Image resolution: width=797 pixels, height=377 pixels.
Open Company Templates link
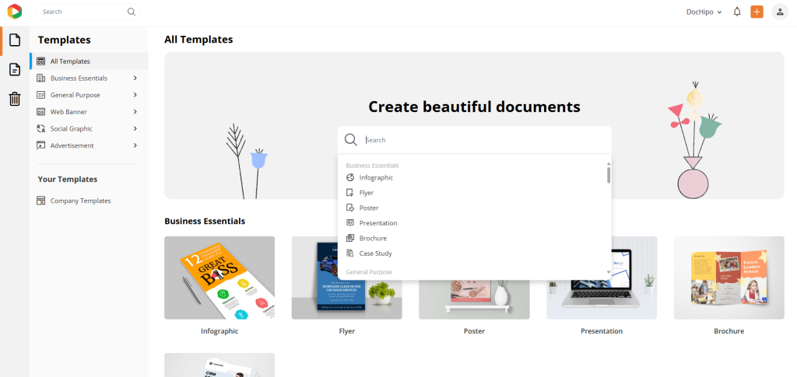pyautogui.click(x=80, y=201)
